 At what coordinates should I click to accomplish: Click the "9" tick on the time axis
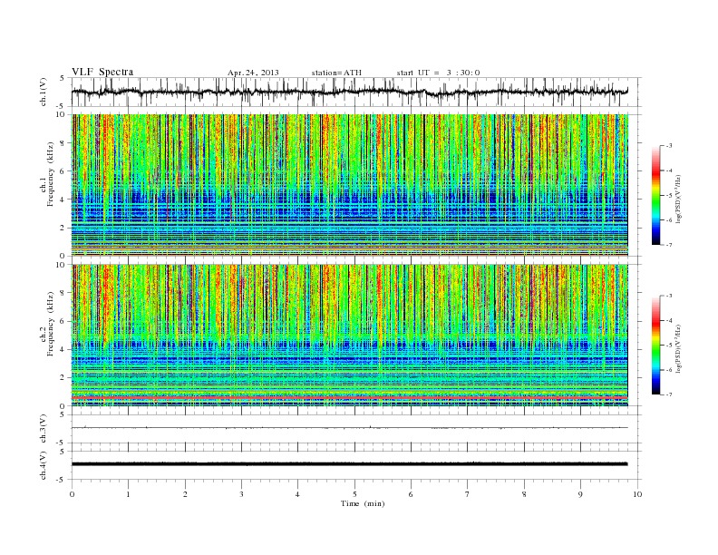pos(580,494)
